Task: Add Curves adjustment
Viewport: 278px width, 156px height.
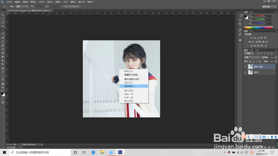Action: [258, 38]
